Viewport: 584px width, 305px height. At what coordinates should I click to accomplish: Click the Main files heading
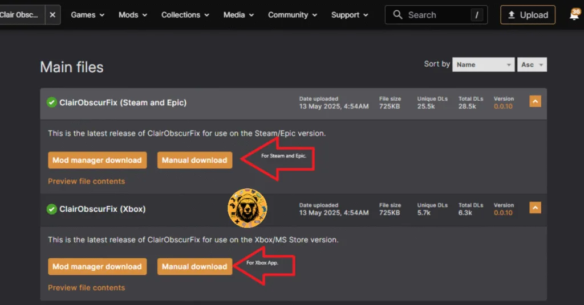click(x=72, y=67)
